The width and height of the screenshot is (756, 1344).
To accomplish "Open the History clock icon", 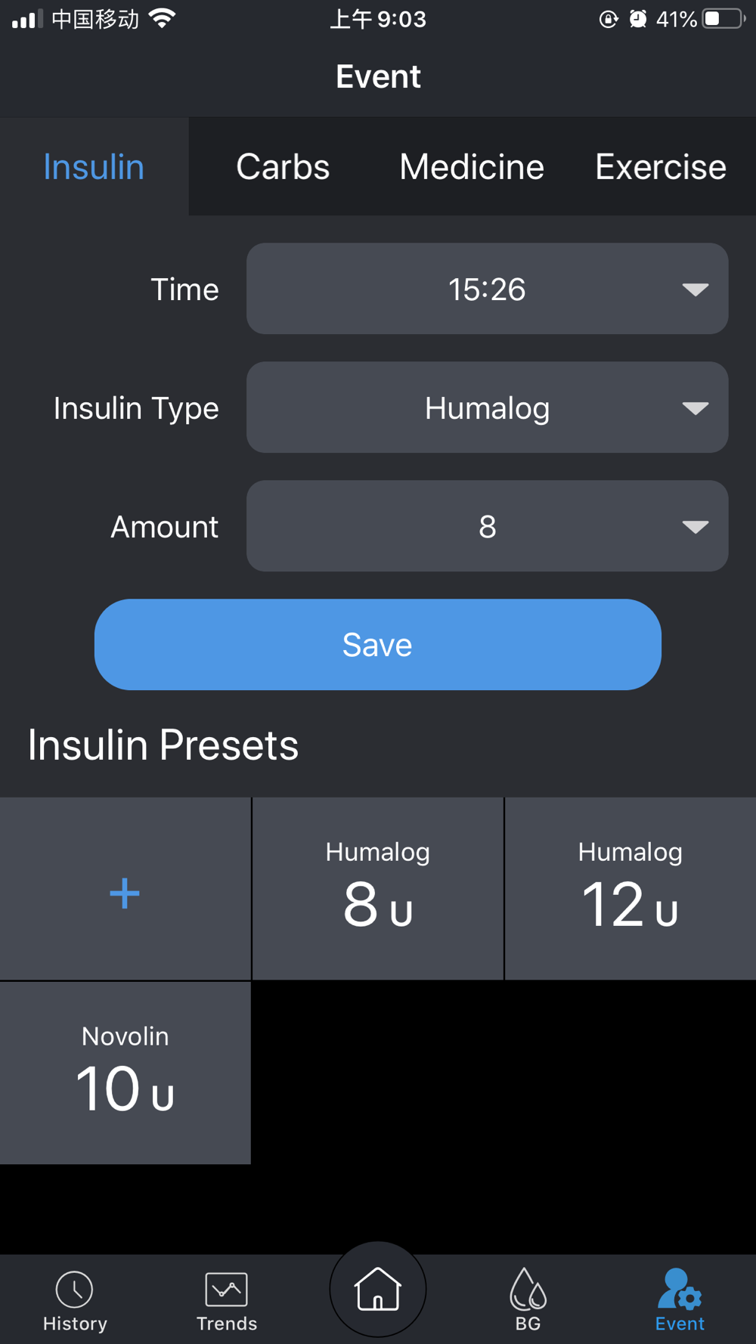I will pos(74,1290).
